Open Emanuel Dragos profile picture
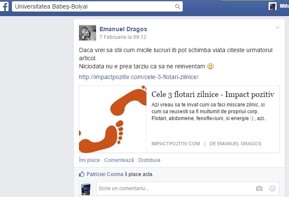This screenshot has width=289, height=197. [88, 33]
